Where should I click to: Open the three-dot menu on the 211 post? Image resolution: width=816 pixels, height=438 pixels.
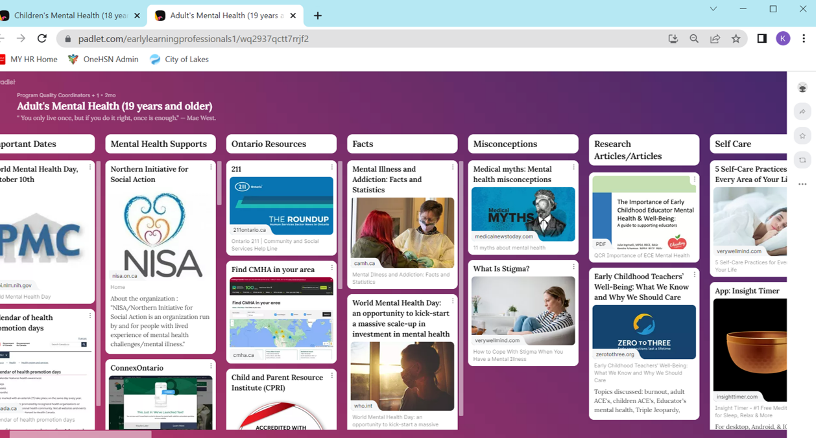[331, 167]
